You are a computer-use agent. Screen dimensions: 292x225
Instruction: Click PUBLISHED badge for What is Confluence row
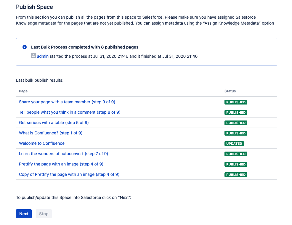pos(236,133)
